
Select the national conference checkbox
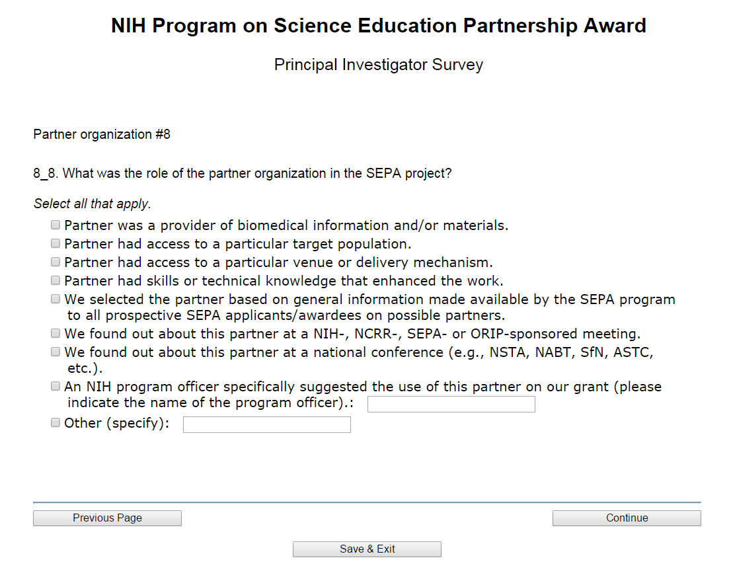56,352
